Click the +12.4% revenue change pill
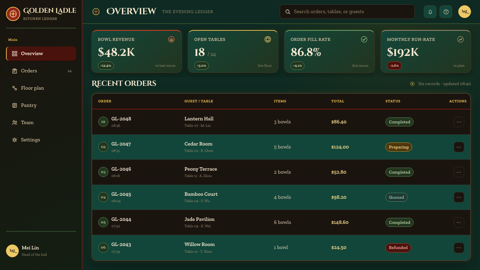 106,66
